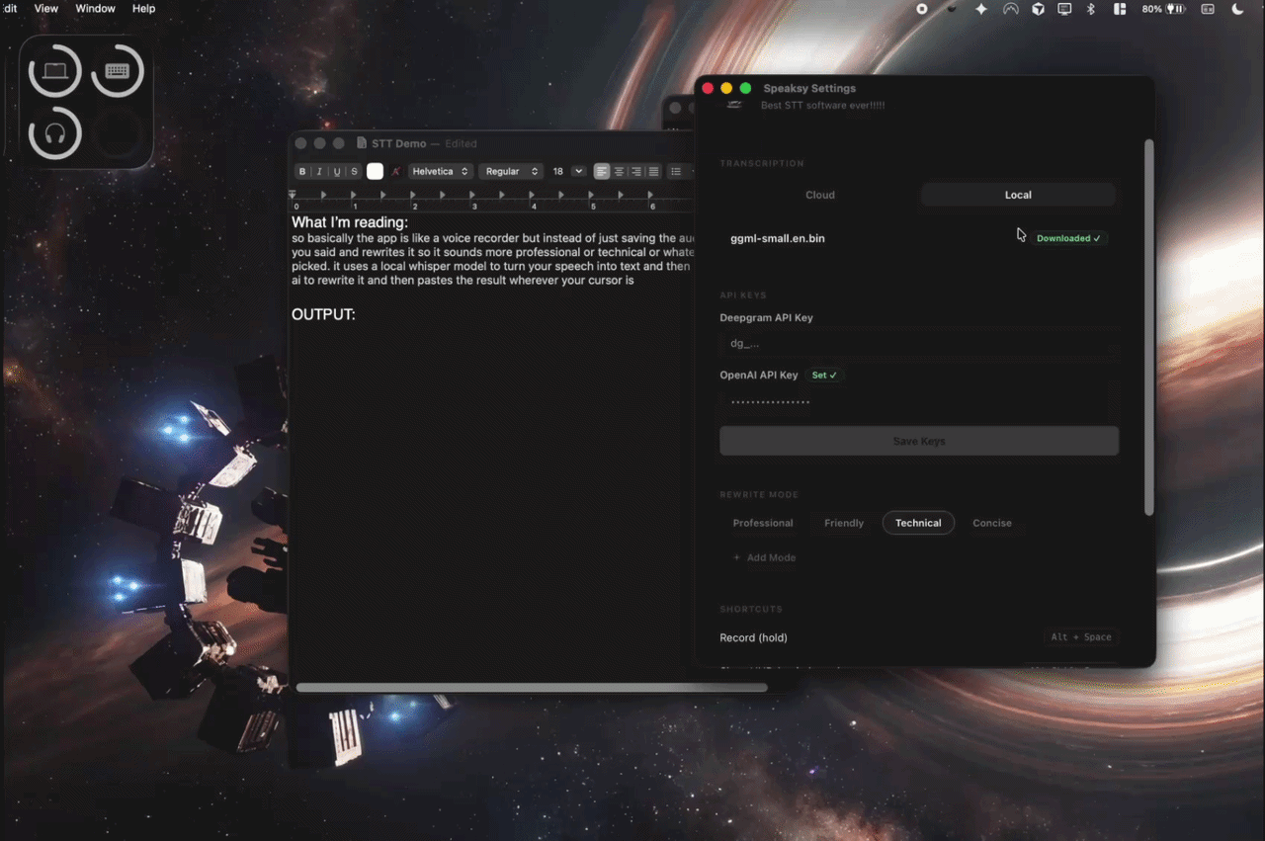Click the keyboard icon in the floating overlay
Viewport: 1265px width, 841px height.
point(118,70)
